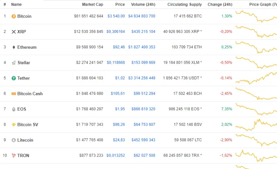Click XRP price $0,306164
The width and height of the screenshot is (277, 169).
116,31
